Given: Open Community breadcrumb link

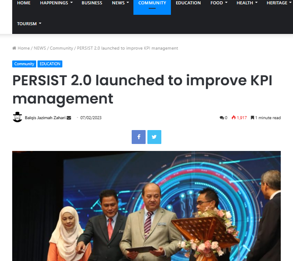Looking at the screenshot, I should point(61,48).
